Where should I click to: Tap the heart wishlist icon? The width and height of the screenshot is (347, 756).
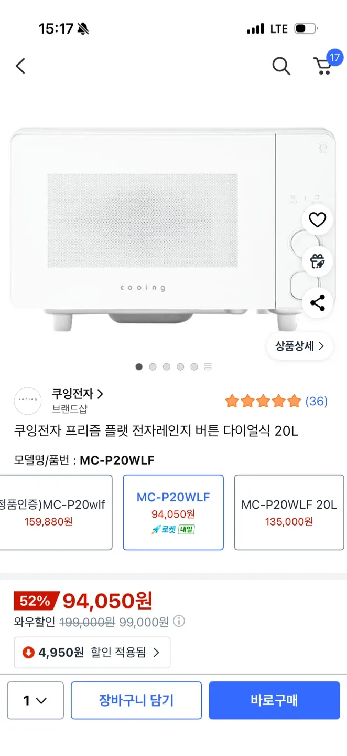click(318, 220)
